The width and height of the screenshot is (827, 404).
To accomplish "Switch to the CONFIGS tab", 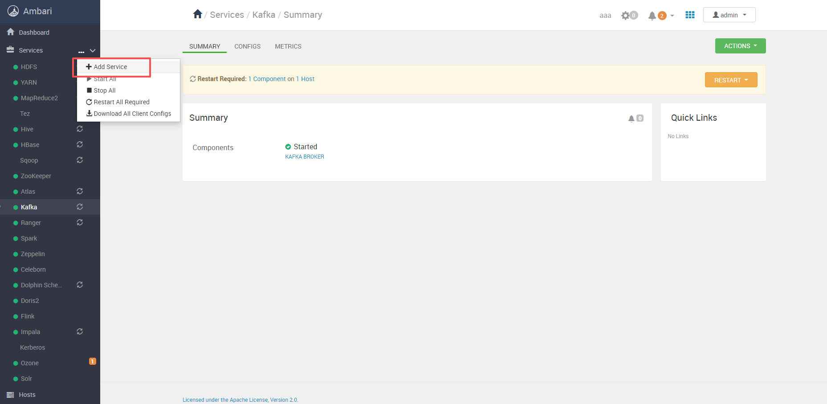I will point(247,46).
